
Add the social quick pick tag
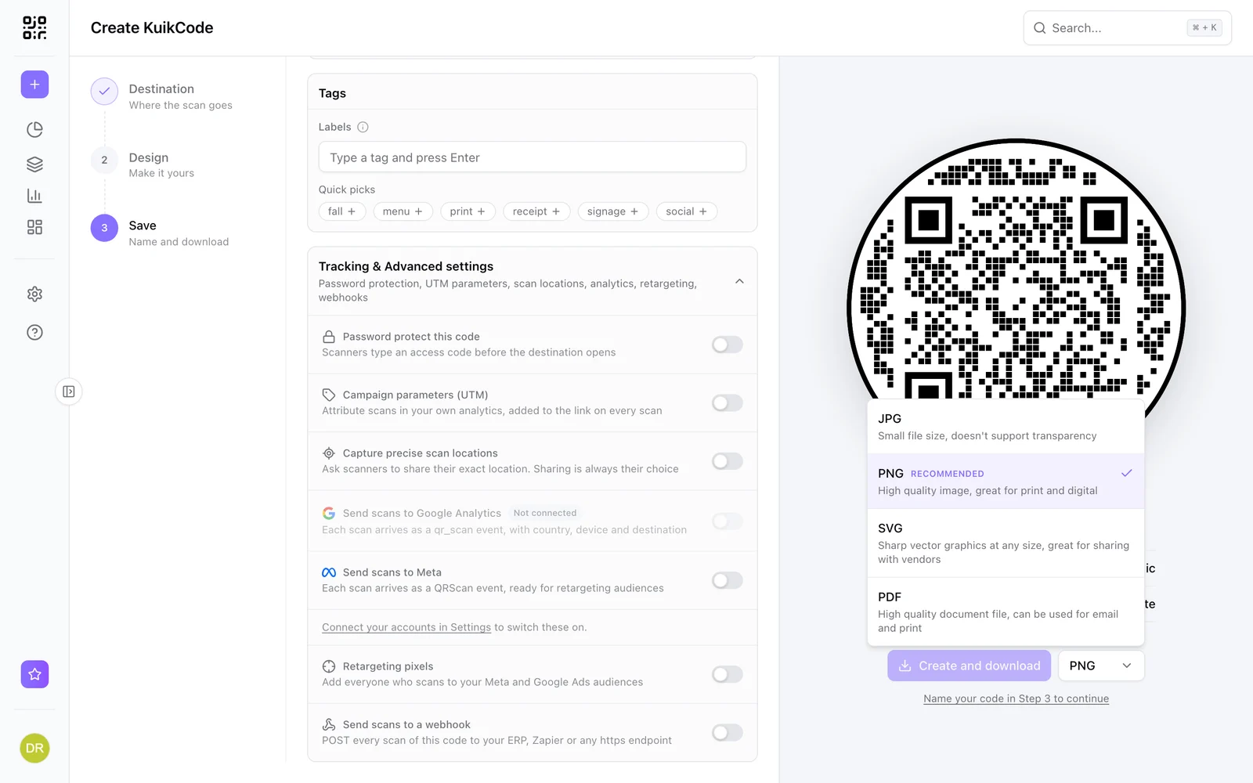pos(686,211)
